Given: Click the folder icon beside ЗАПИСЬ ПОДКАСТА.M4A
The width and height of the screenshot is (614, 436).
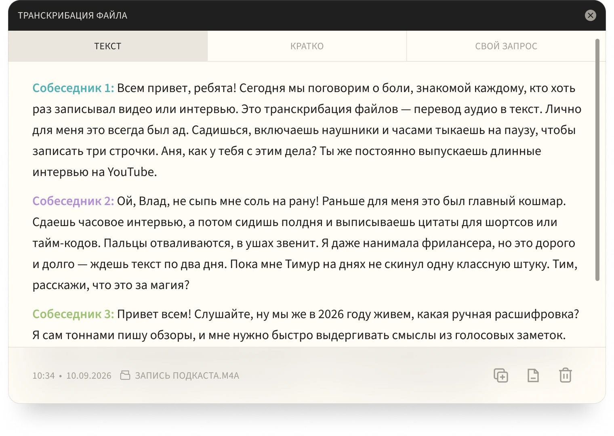Looking at the screenshot, I should [125, 375].
